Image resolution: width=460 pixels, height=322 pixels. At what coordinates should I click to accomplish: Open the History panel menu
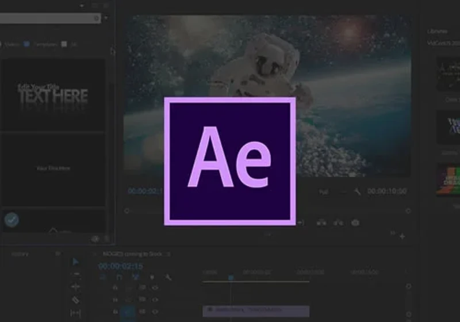point(58,254)
